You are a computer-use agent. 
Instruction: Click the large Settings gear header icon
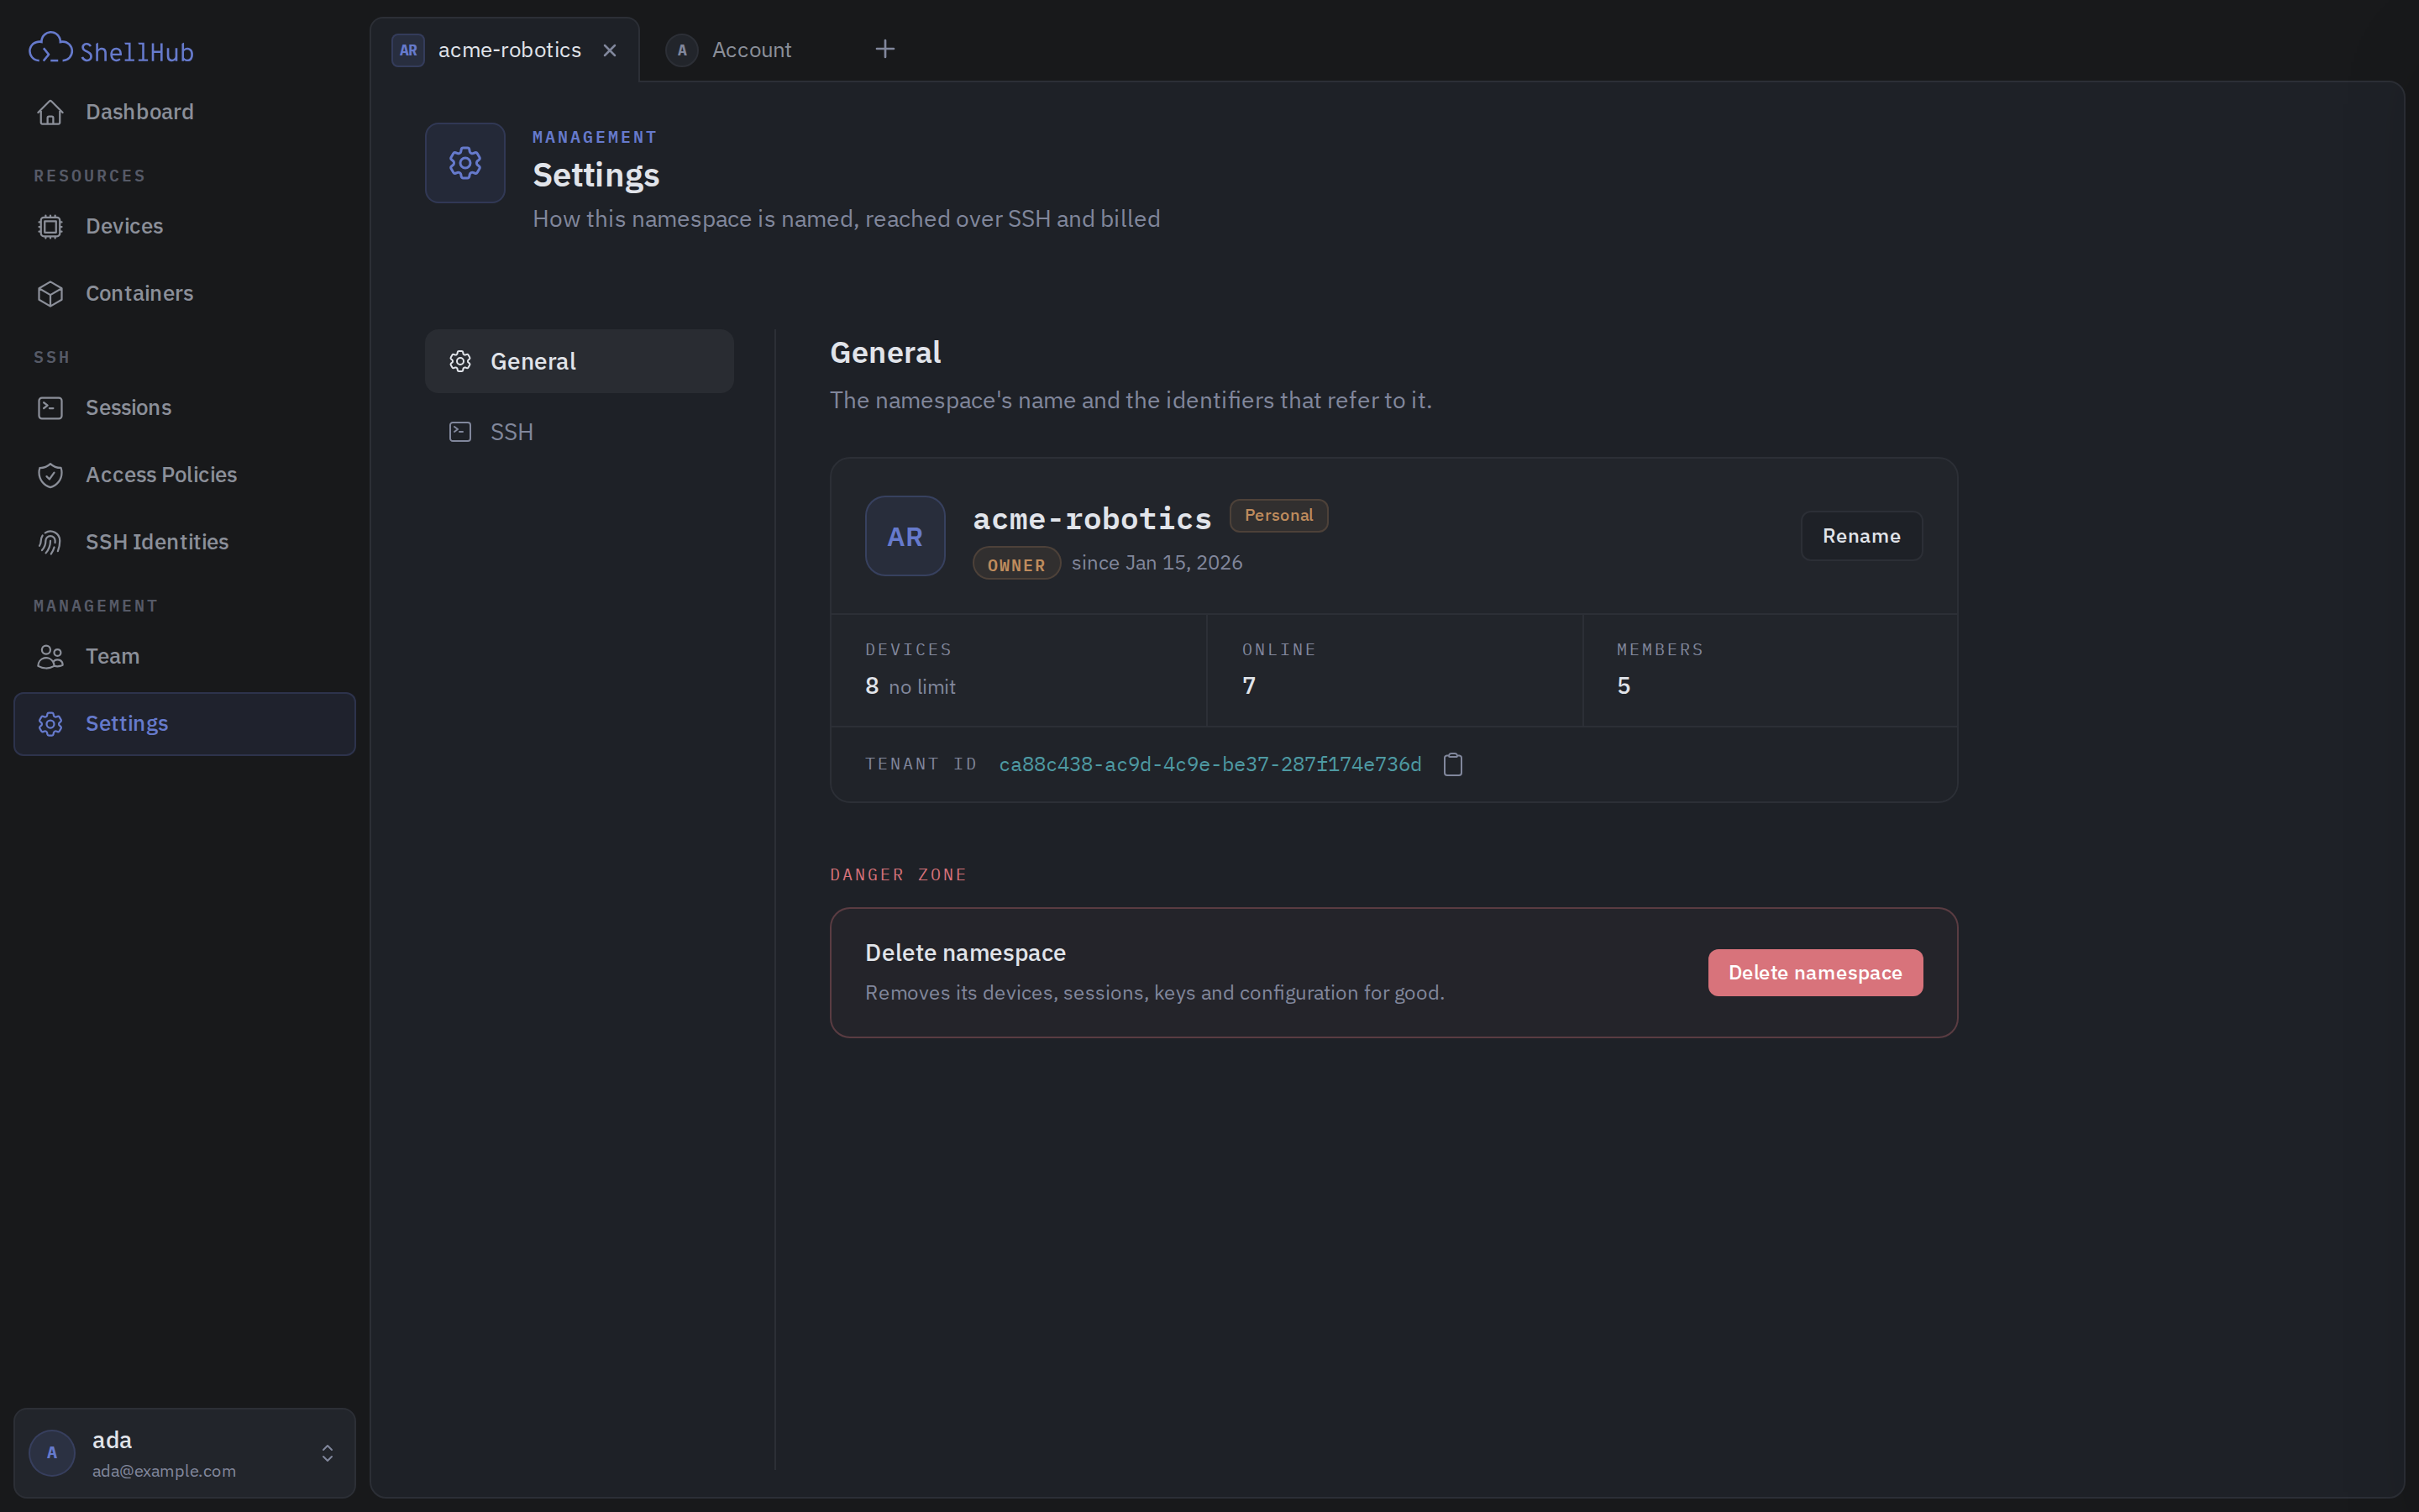[464, 163]
